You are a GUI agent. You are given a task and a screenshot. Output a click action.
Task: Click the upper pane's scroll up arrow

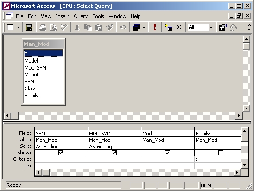point(247,39)
